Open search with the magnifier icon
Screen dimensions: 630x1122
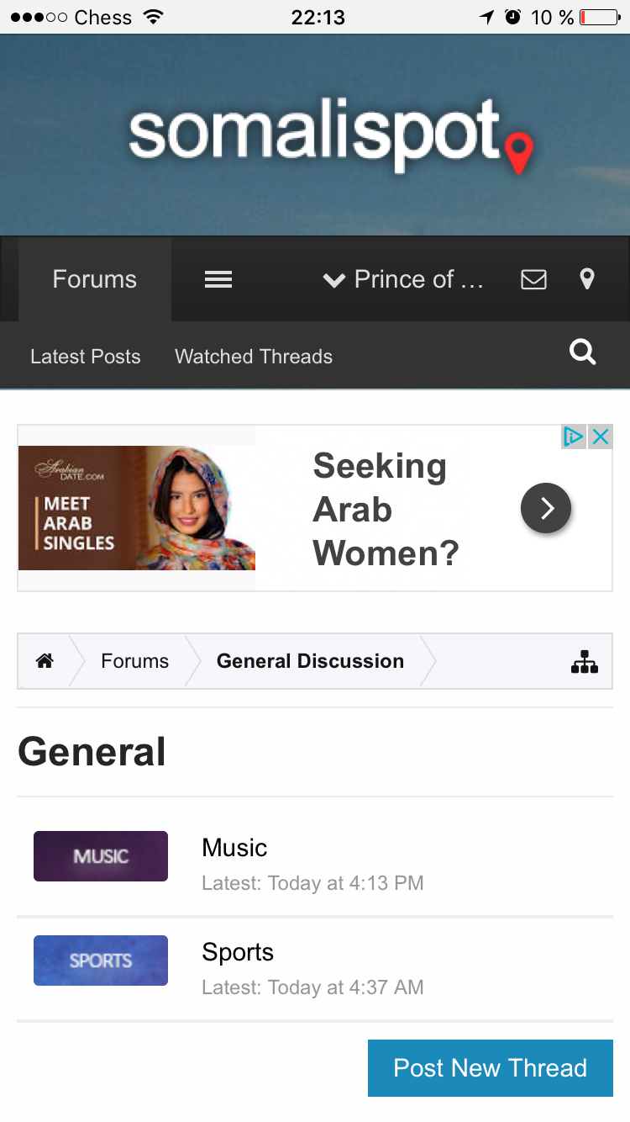click(582, 352)
